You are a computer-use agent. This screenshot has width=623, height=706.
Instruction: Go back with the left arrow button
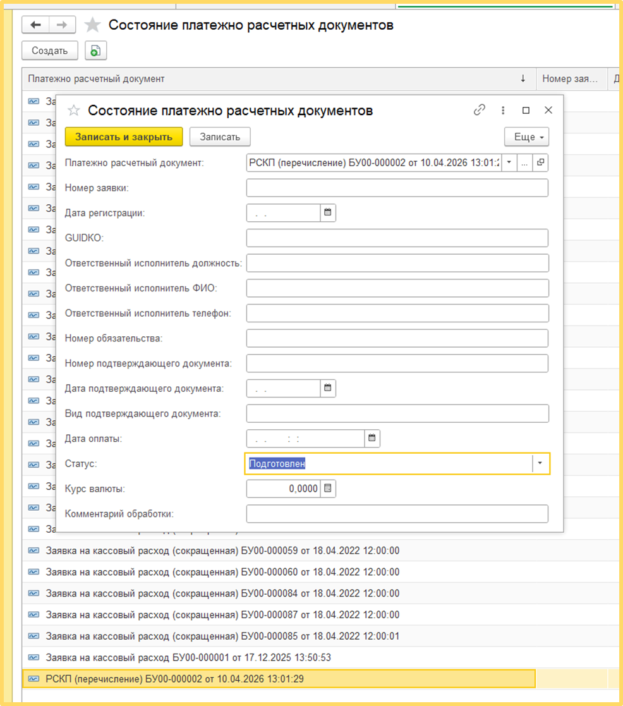coord(35,25)
